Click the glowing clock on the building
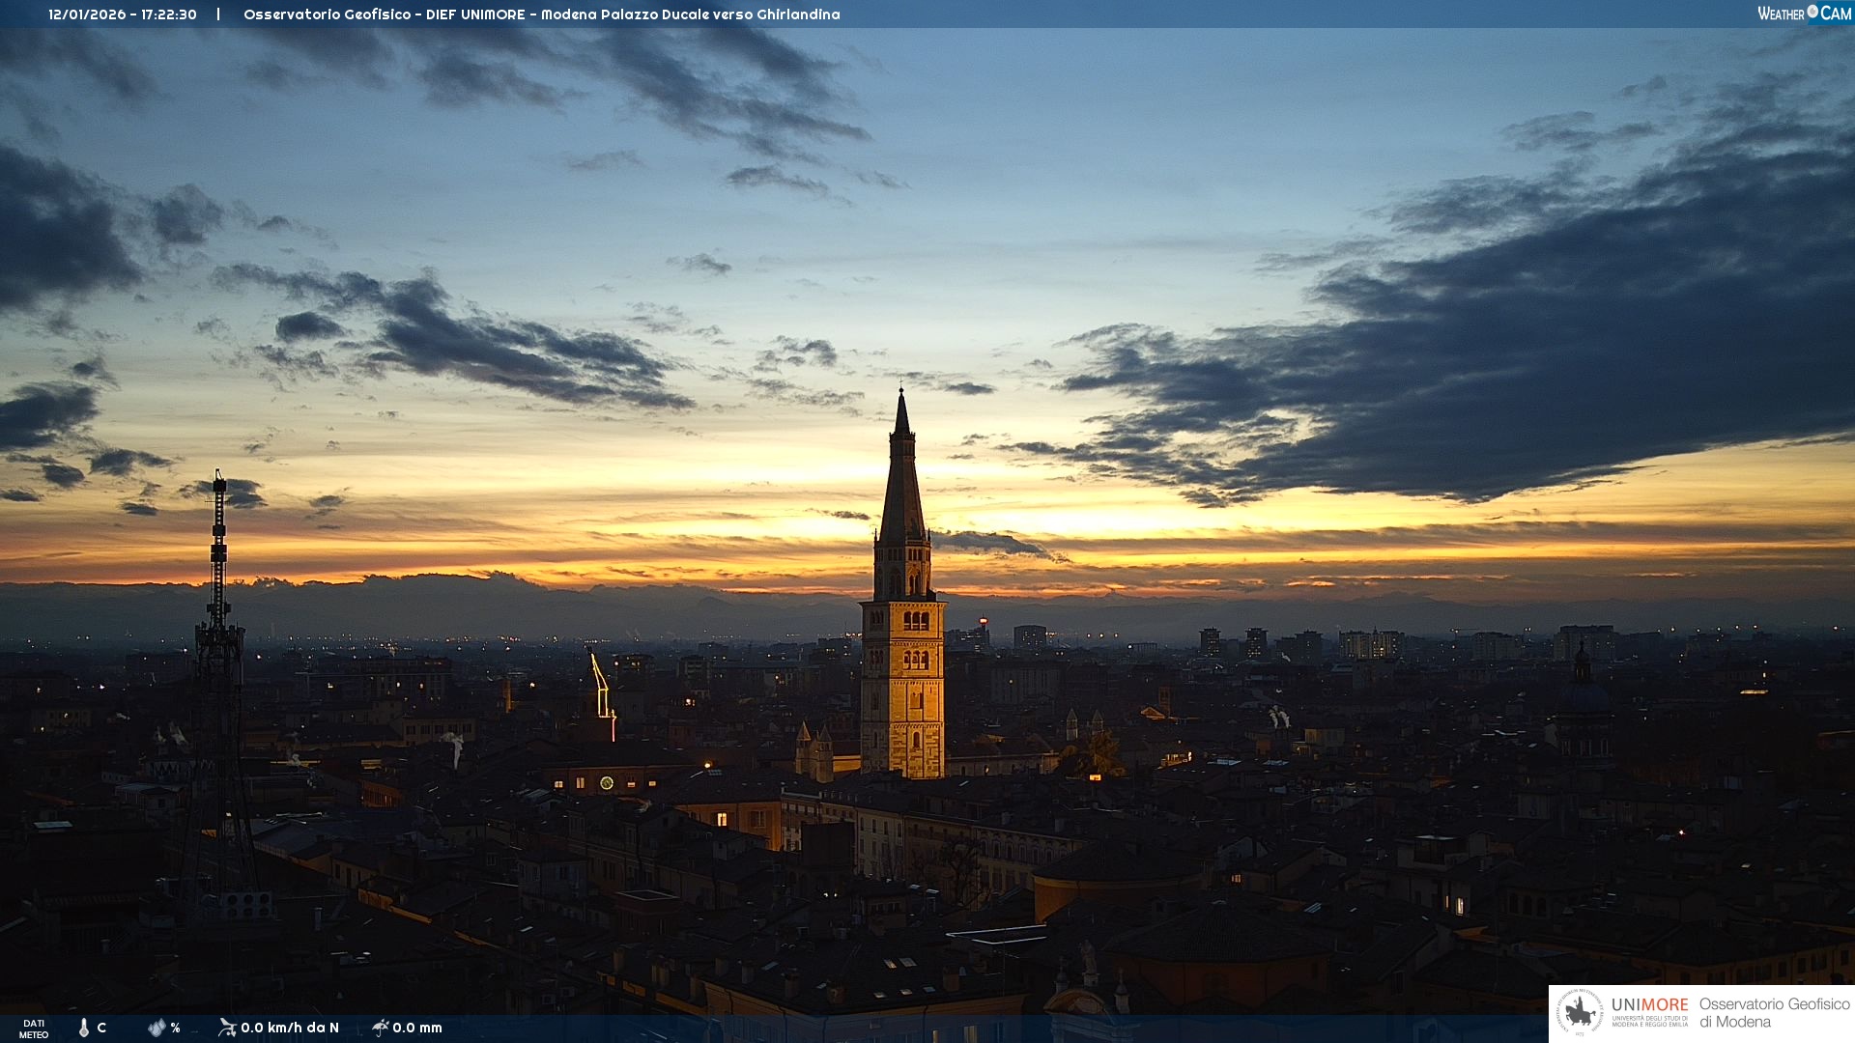Viewport: 1855px width, 1043px height. [607, 783]
